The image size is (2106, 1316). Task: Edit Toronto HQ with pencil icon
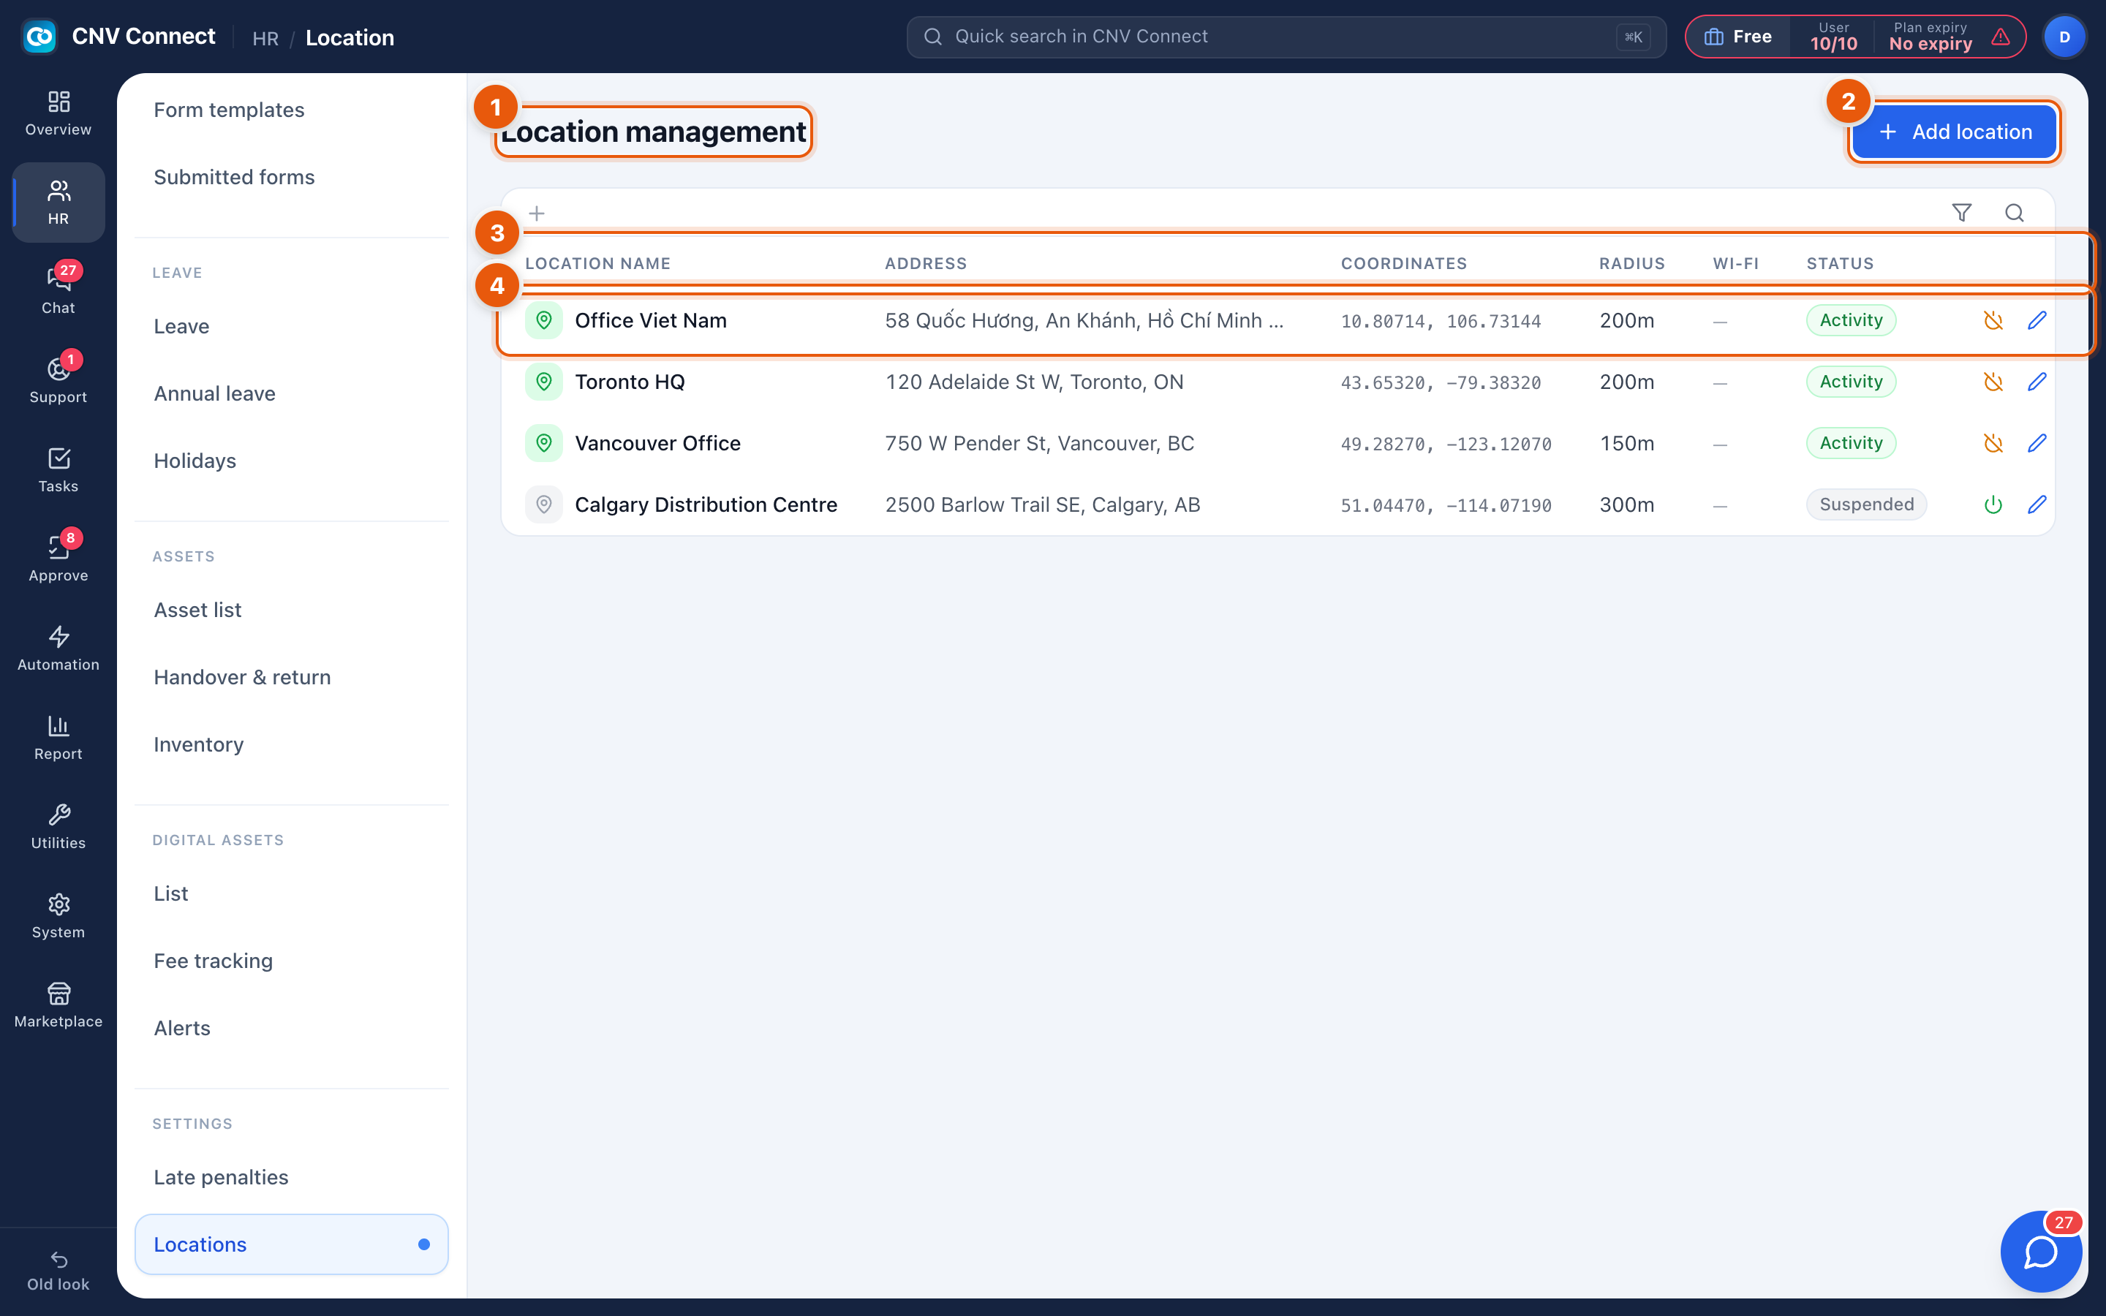(x=2037, y=382)
